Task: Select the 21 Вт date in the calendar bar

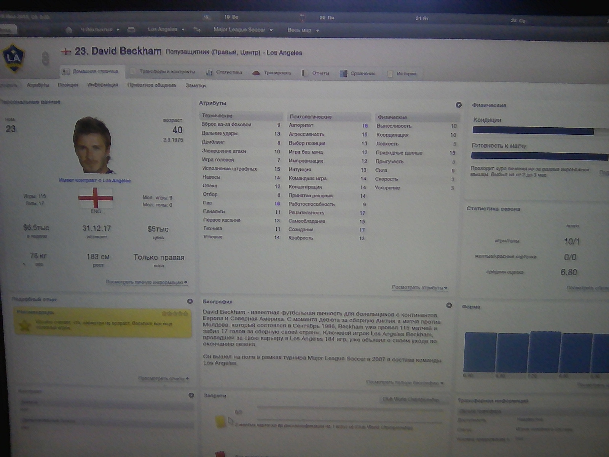Action: (422, 18)
